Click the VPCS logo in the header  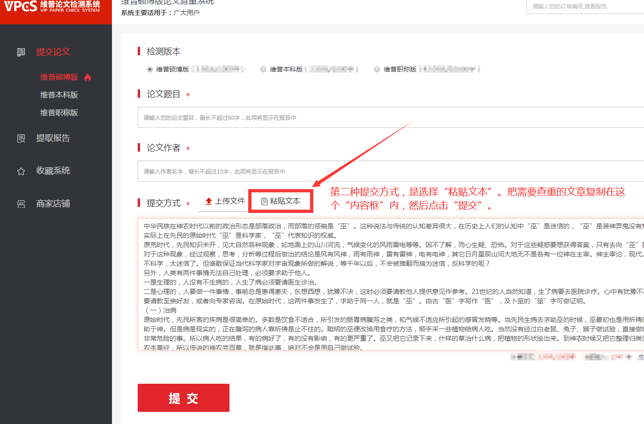(x=52, y=6)
